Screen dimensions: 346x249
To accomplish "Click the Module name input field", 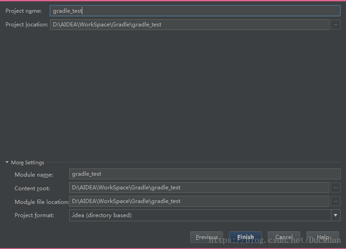I will [204, 174].
